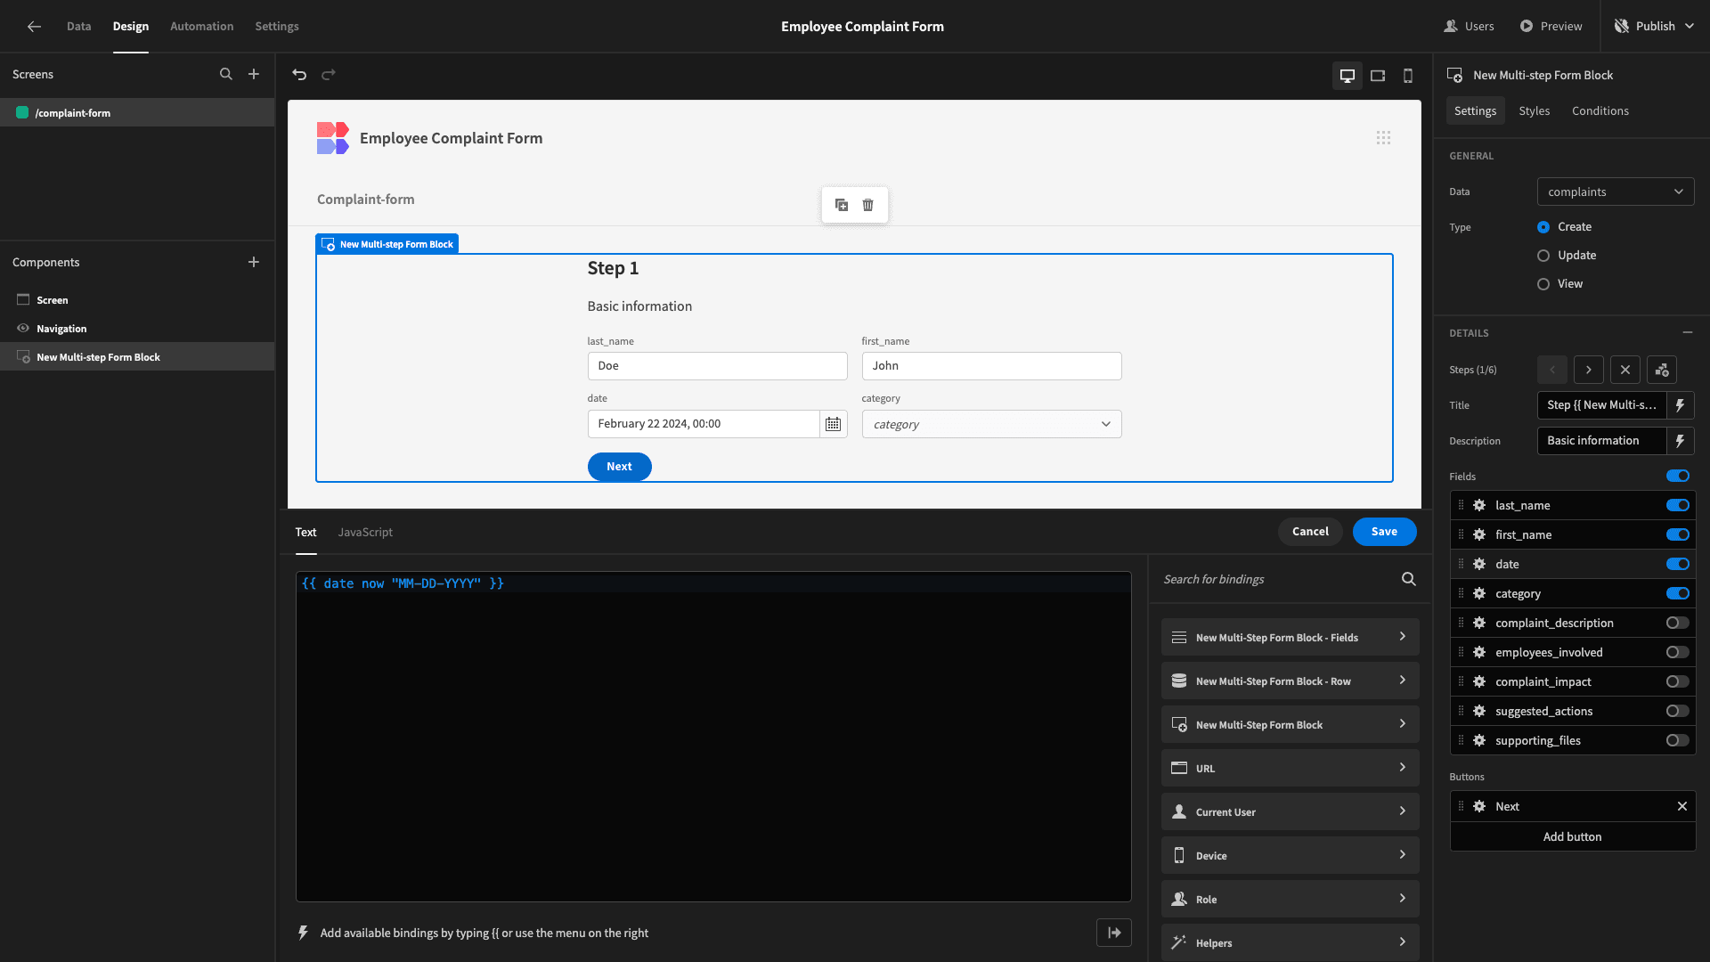Disable the first_name field toggle
Screen dimensions: 1710x962
pos(1678,534)
